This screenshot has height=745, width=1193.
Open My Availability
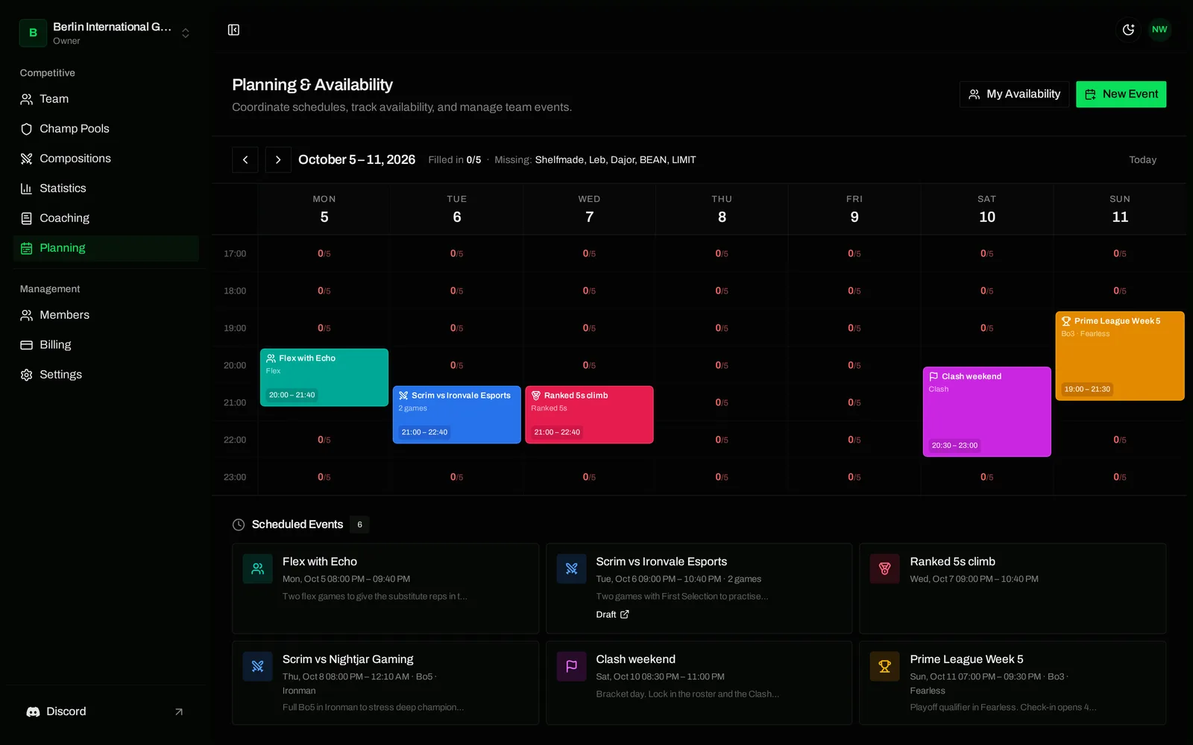tap(1014, 94)
